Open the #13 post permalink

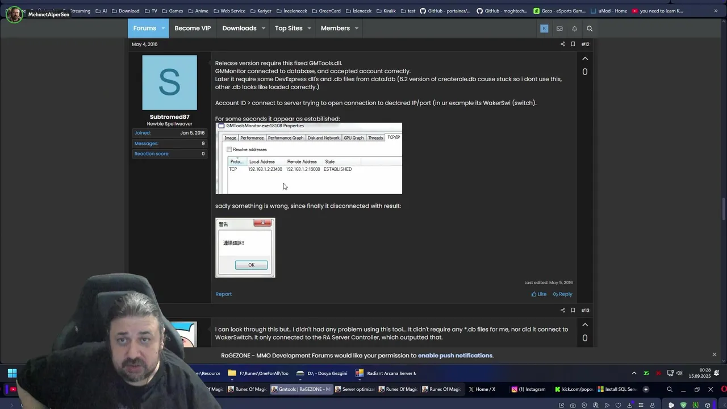pyautogui.click(x=585, y=310)
